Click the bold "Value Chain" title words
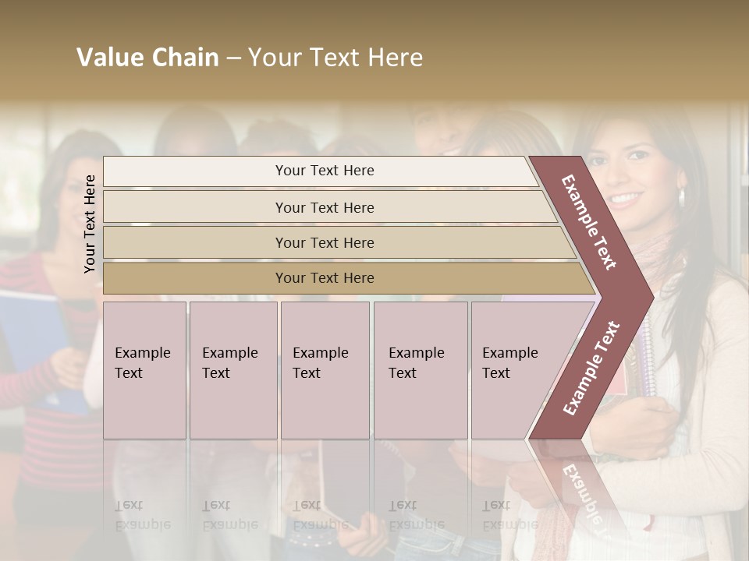 147,58
